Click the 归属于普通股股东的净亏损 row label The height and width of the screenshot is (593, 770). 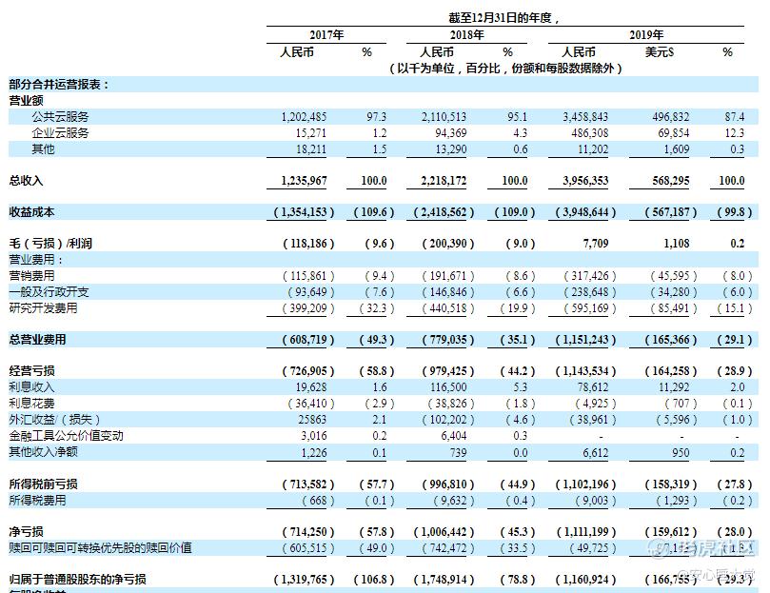[78, 580]
